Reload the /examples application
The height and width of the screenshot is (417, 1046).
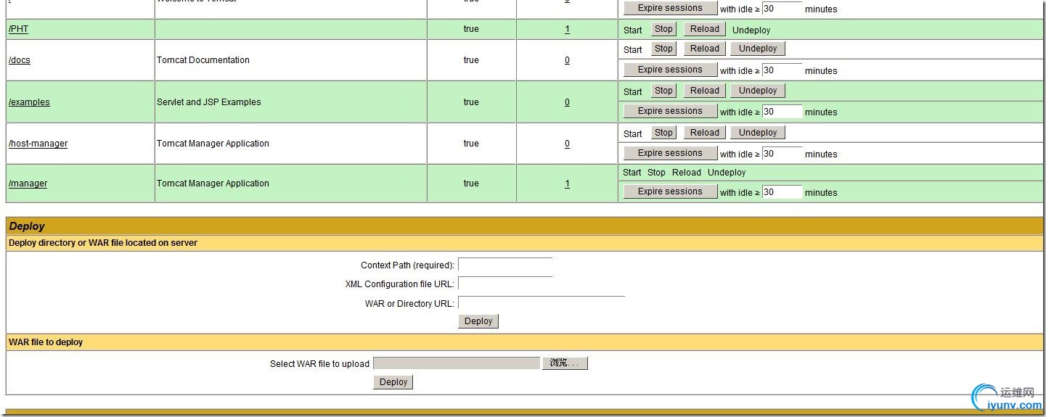704,91
